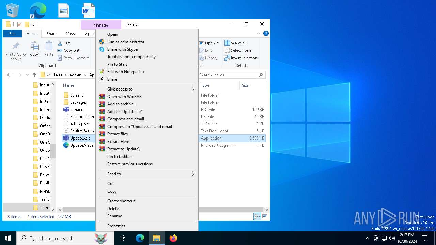Click the Back navigation arrow
The image size is (436, 245).
[x=9, y=75]
